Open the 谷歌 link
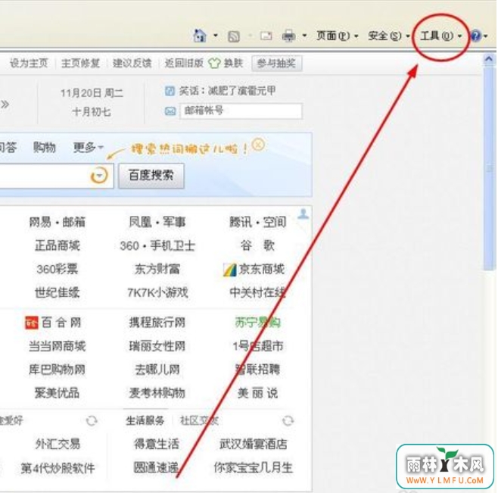Viewport: 498px width, 493px height. 257,245
